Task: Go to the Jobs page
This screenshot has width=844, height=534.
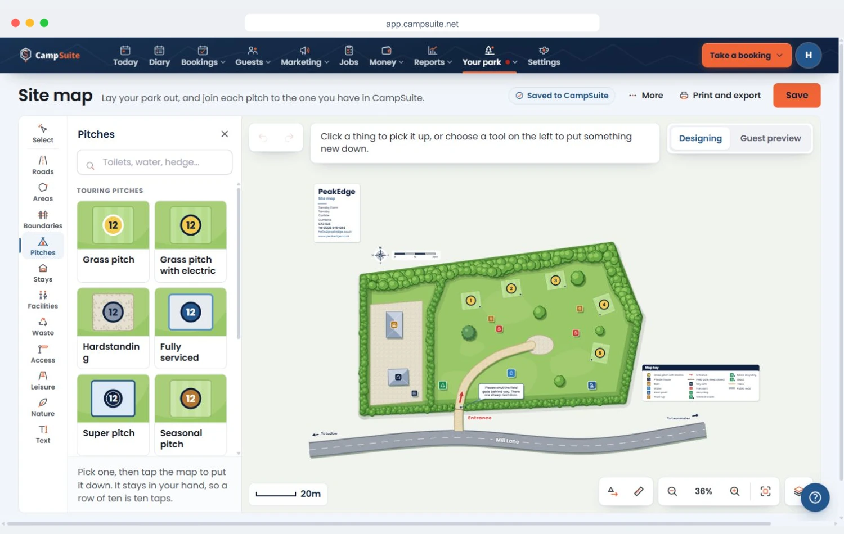Action: (349, 56)
